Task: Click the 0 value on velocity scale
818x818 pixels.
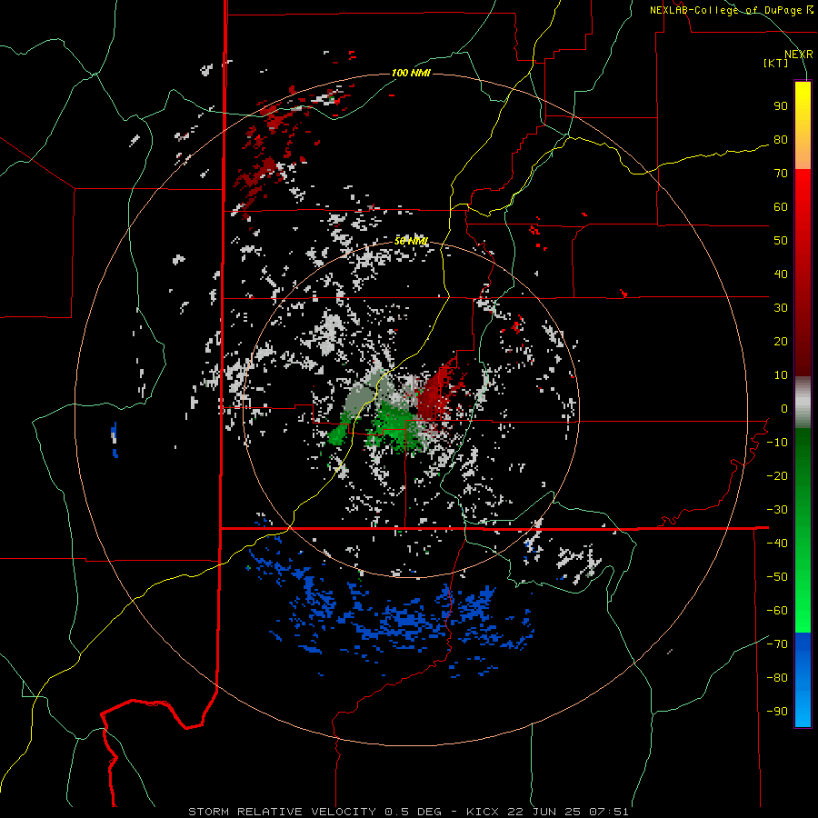Action: (784, 409)
